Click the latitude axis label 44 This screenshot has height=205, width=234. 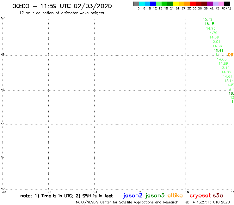pos(3,124)
